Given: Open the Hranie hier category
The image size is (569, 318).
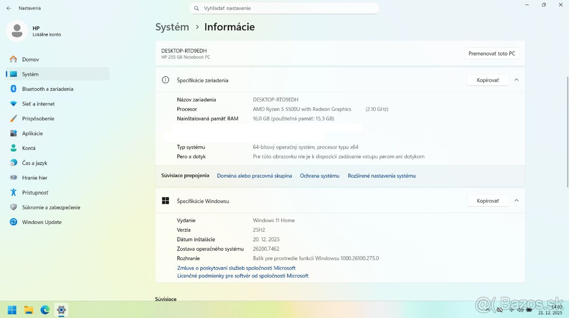Looking at the screenshot, I should (x=35, y=177).
